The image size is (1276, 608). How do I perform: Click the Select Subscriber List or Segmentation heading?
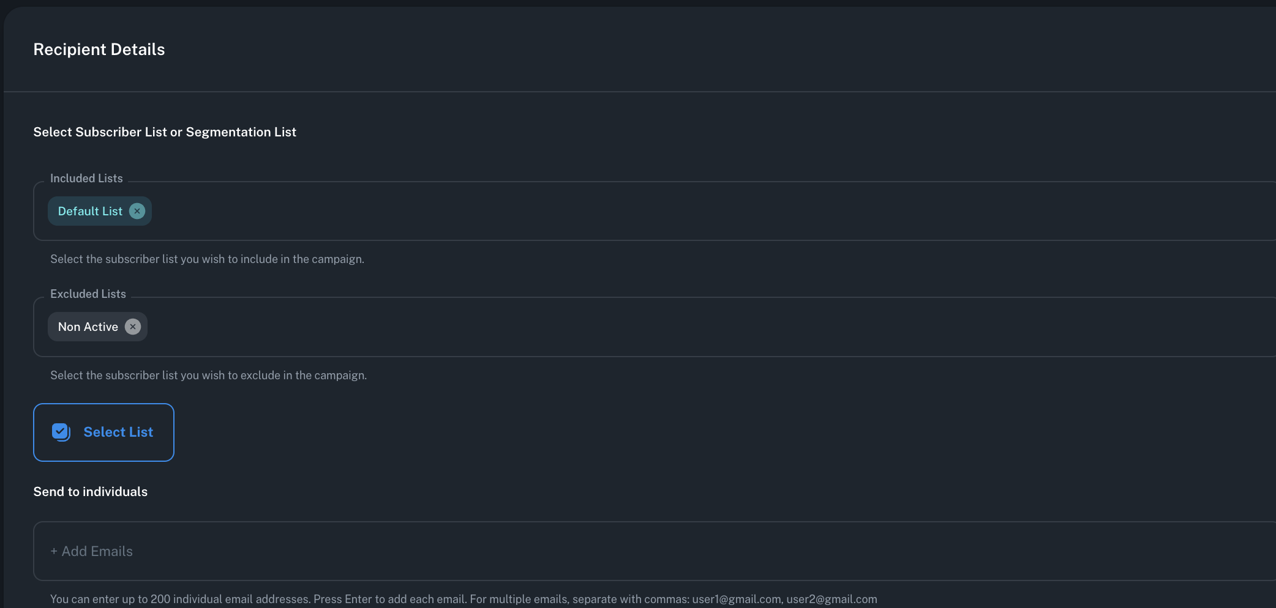tap(165, 132)
